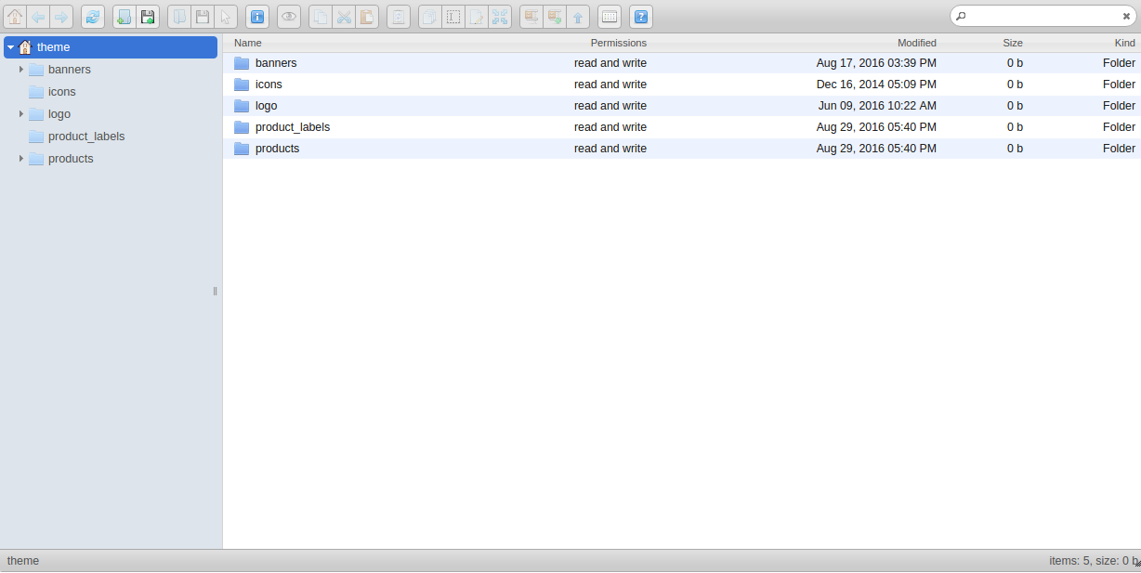Expand the banners tree node arrow
1141x573 pixels.
tap(21, 70)
